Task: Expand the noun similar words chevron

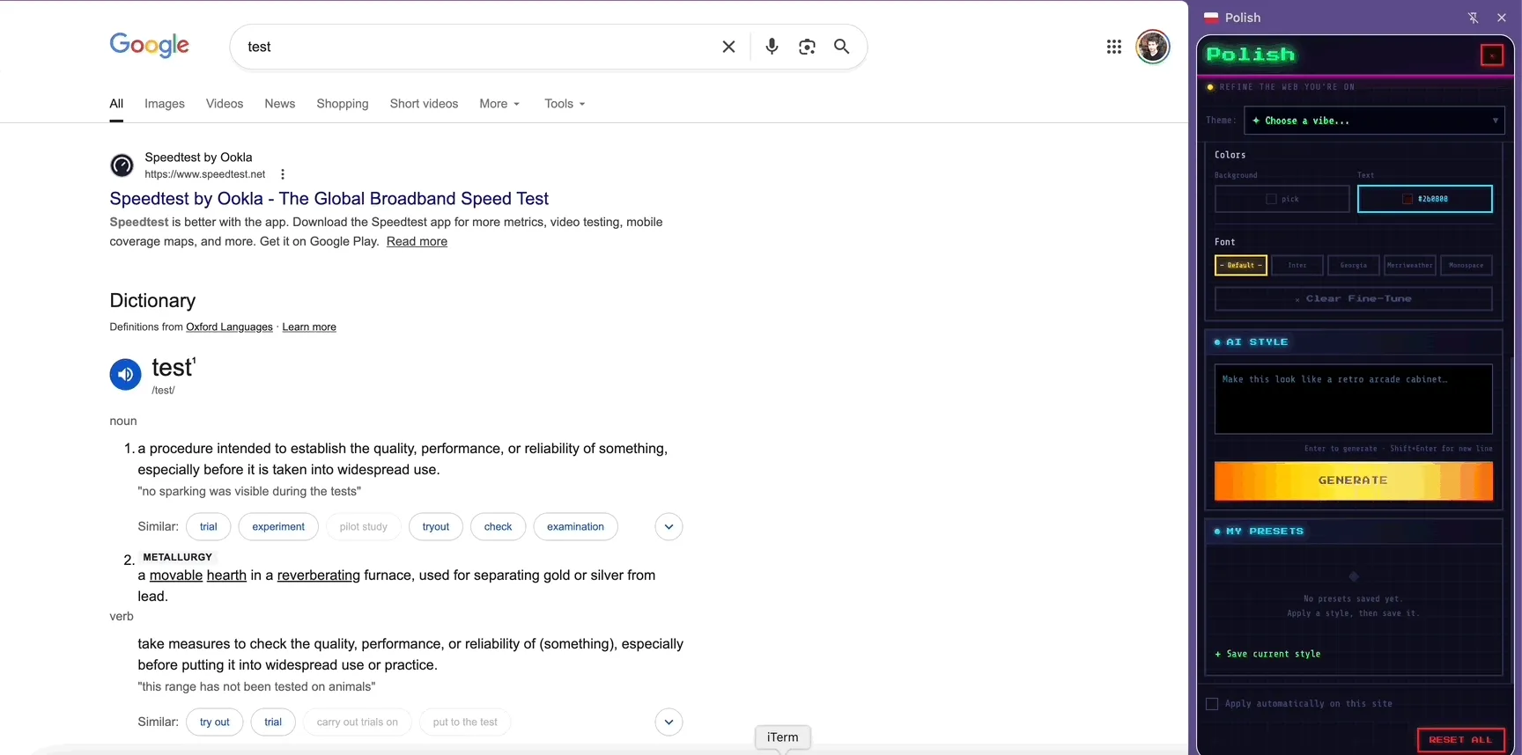Action: pyautogui.click(x=669, y=527)
